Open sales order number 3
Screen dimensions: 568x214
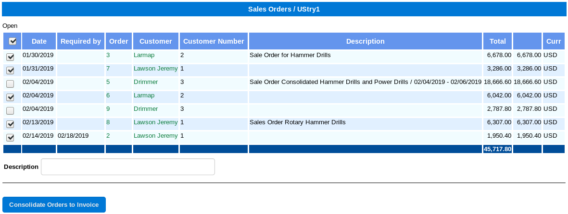coord(108,55)
